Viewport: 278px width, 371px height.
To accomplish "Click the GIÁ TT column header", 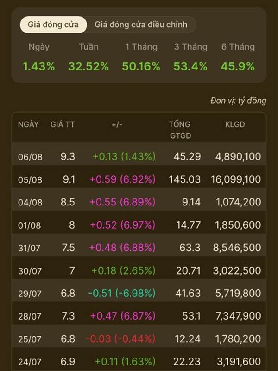I will coord(63,124).
